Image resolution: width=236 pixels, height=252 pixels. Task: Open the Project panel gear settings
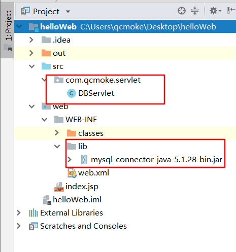coord(215,11)
